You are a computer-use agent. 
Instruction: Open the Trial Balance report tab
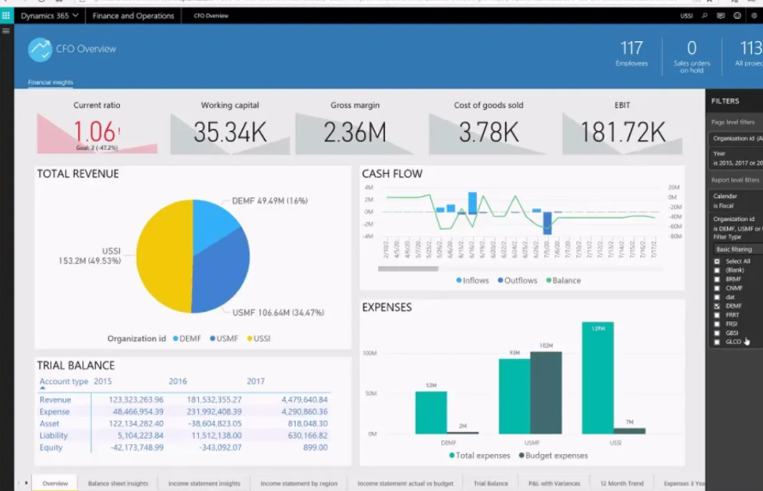point(491,483)
